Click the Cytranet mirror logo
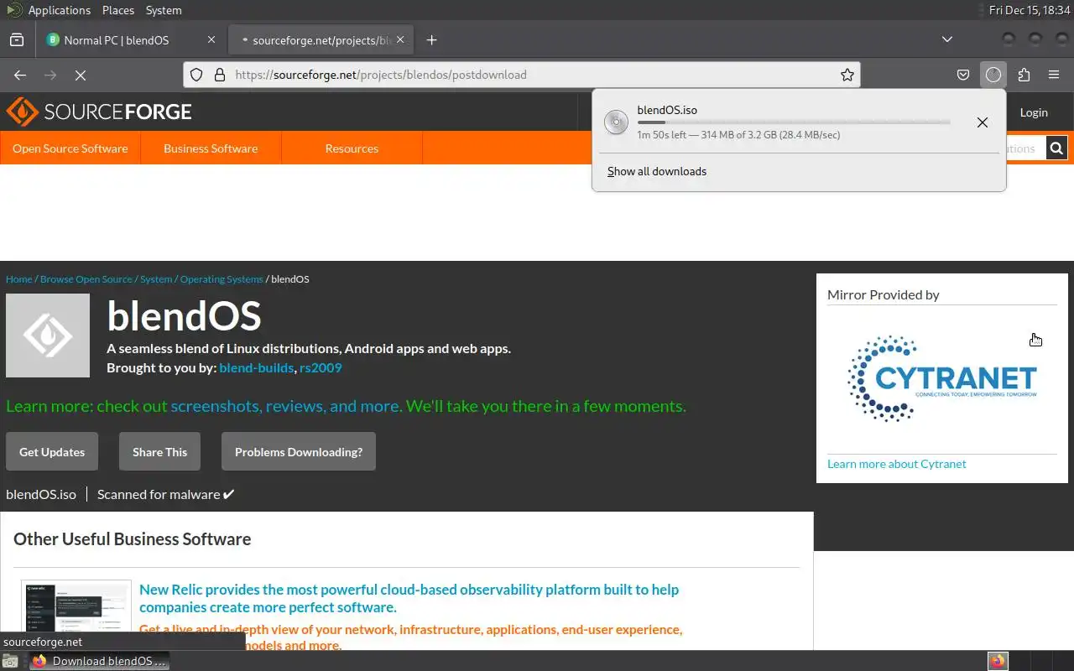Screen dimensions: 1074x671 point(942,379)
